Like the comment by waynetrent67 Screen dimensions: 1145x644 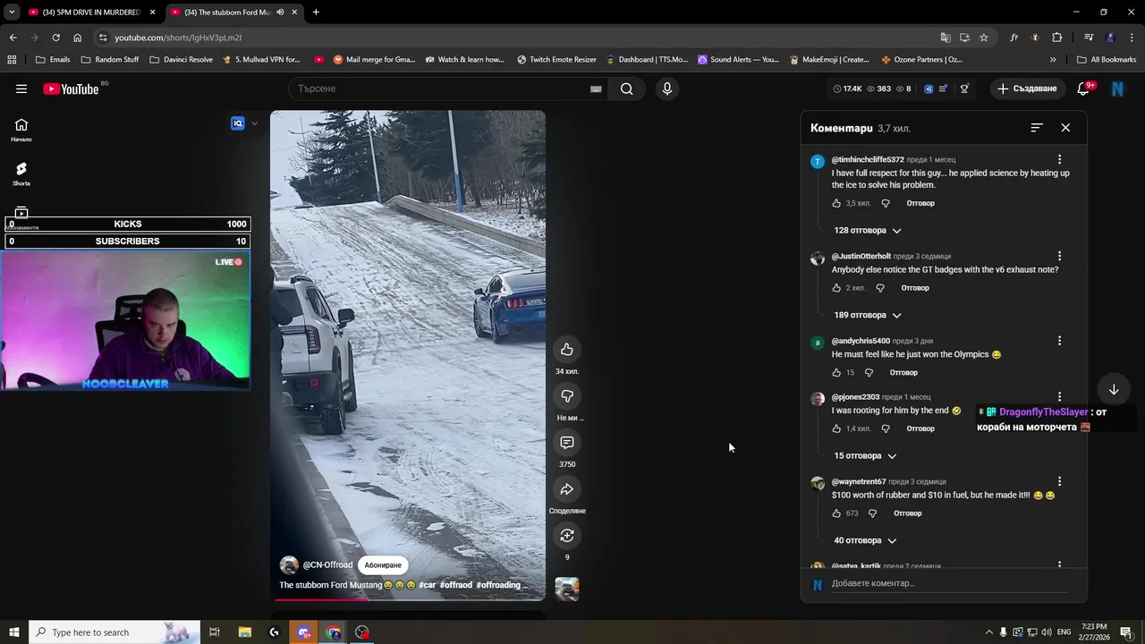[x=836, y=513]
